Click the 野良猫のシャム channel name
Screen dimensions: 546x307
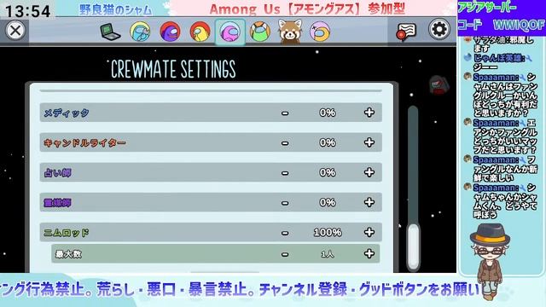tap(115, 9)
